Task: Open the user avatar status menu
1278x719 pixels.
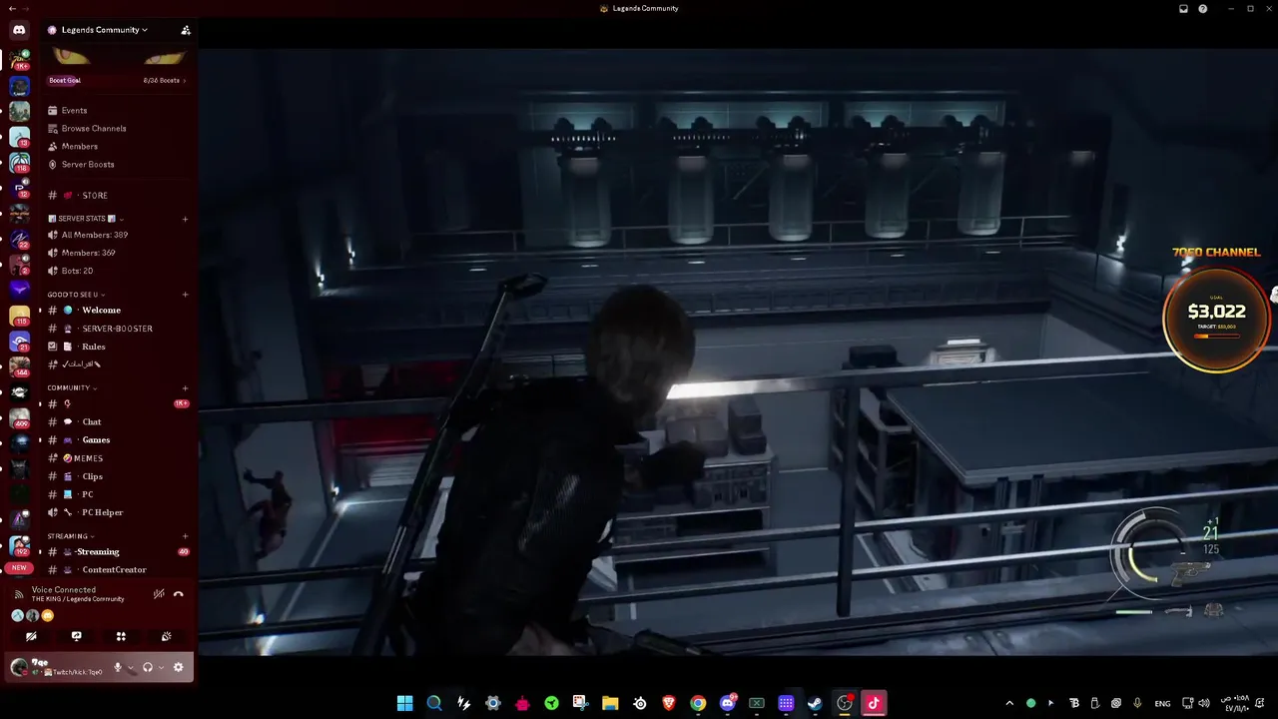Action: click(19, 667)
